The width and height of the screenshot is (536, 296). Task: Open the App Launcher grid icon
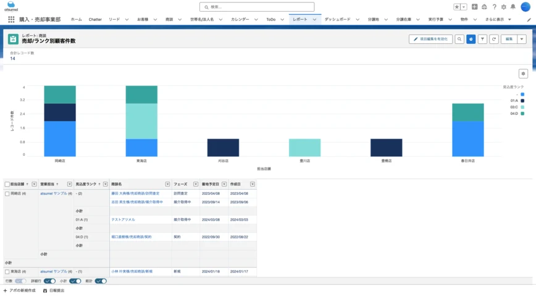[x=11, y=20]
